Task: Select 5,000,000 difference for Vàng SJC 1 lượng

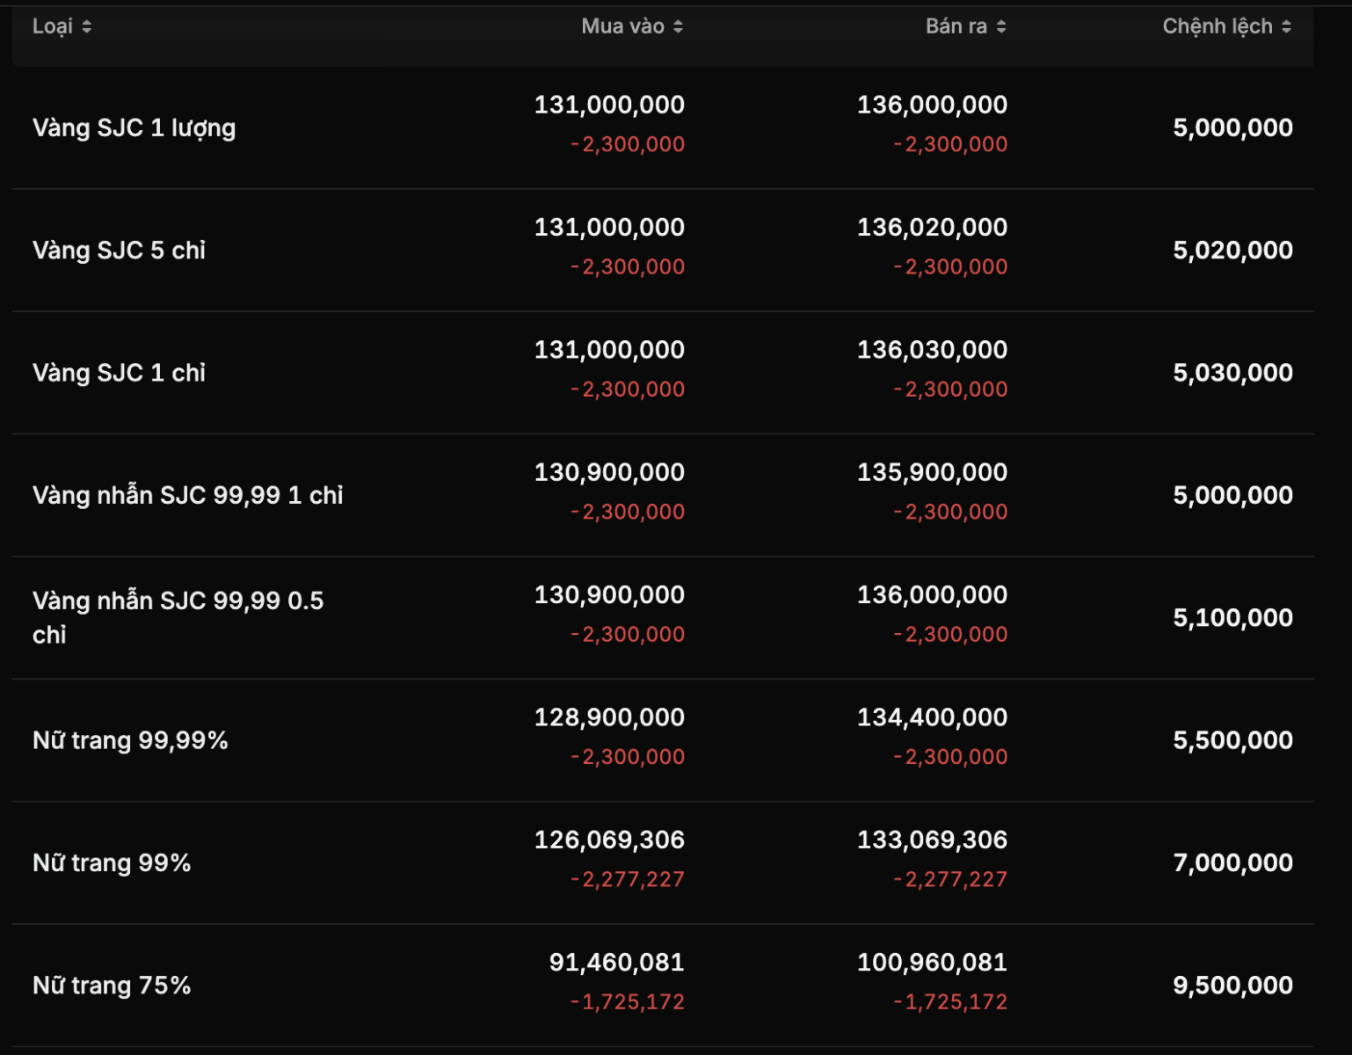Action: point(1233,127)
